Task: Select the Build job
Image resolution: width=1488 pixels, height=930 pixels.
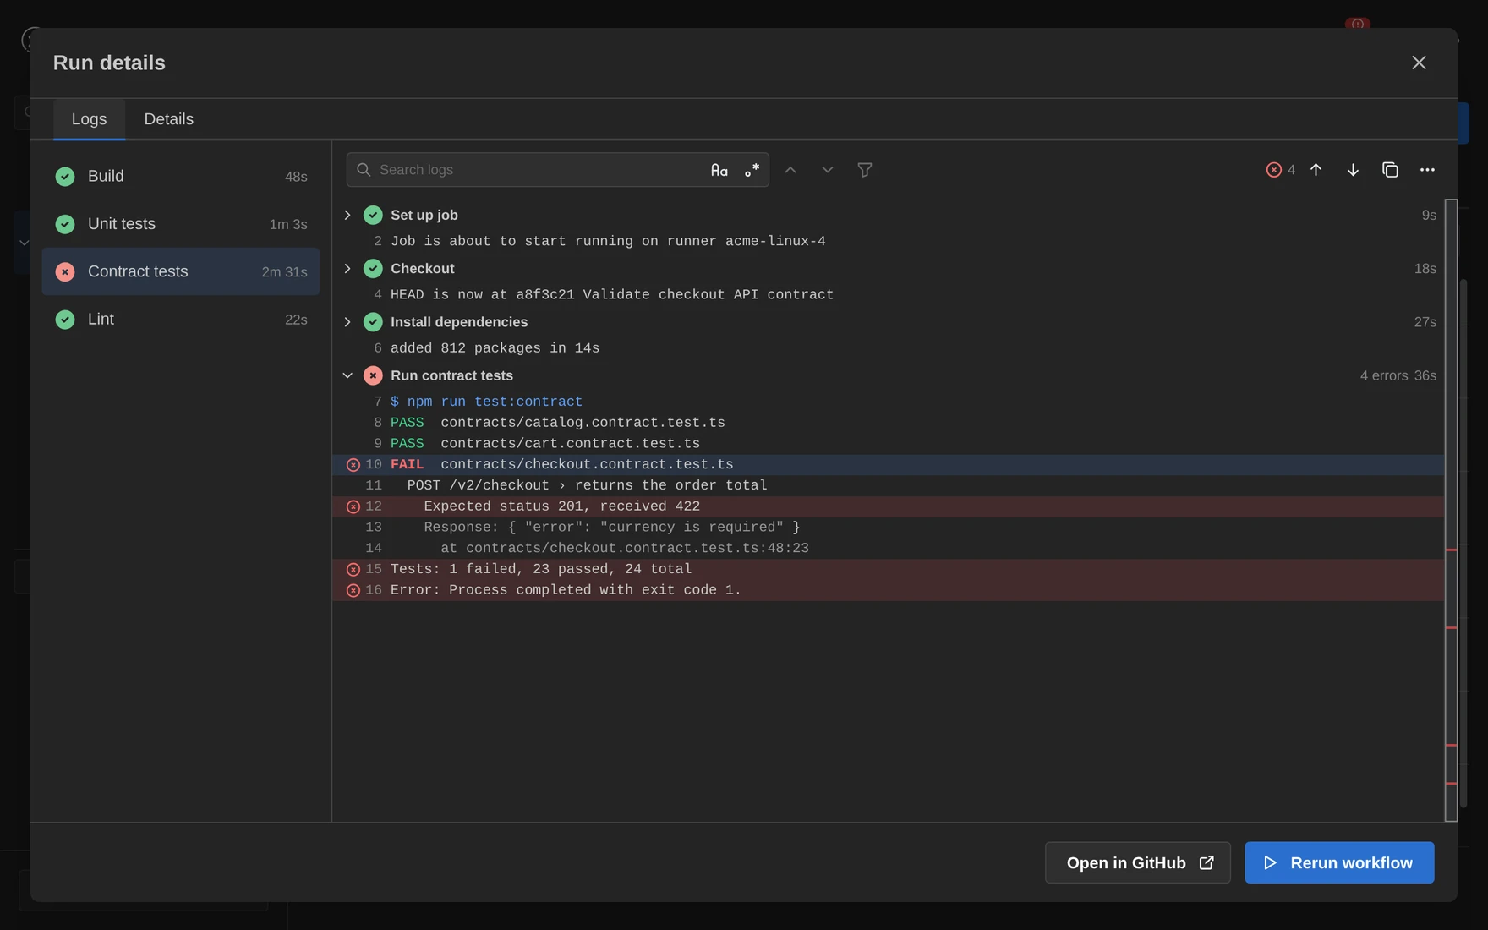Action: coord(181,176)
